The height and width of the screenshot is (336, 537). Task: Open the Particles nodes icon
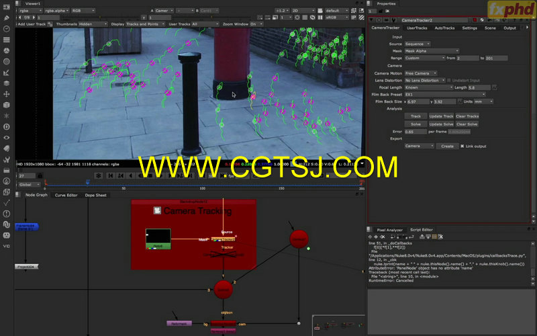6,116
